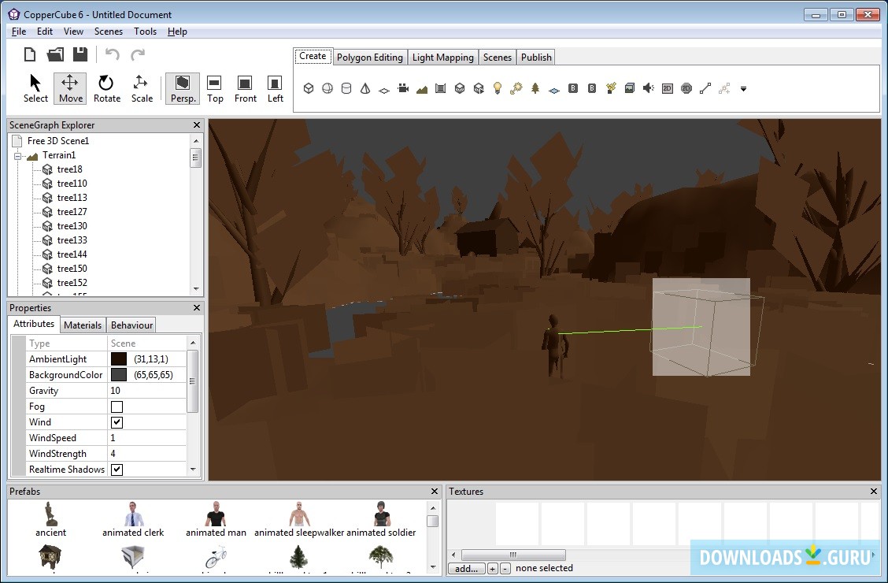888x583 pixels.
Task: Insert a tree object from the Create toolbar
Action: coord(535,88)
